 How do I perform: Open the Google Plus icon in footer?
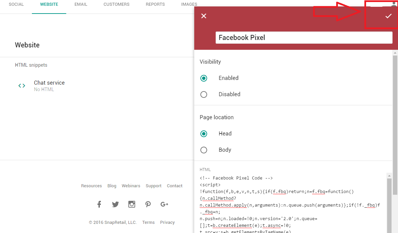pyautogui.click(x=164, y=204)
